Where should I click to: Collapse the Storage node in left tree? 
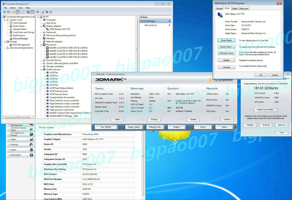click(5, 42)
